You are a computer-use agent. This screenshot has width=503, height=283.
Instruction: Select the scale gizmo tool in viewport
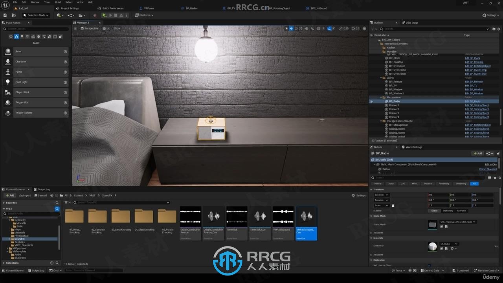(x=301, y=28)
